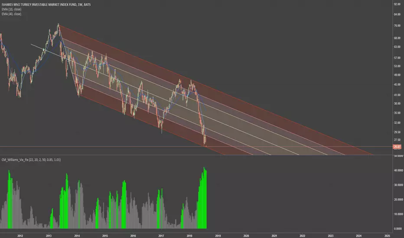This screenshot has height=238, width=404.
Task: Click the 92.00 price axis label
Action: (x=397, y=4)
